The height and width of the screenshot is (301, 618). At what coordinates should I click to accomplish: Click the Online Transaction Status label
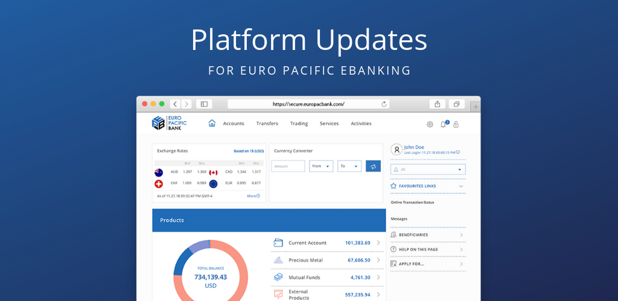pos(412,202)
